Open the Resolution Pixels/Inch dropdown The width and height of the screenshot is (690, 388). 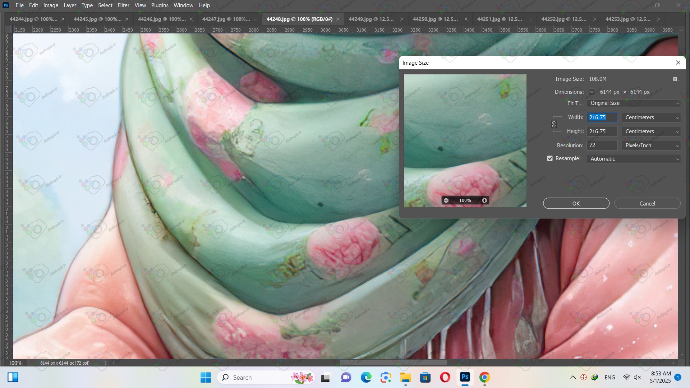(x=651, y=145)
